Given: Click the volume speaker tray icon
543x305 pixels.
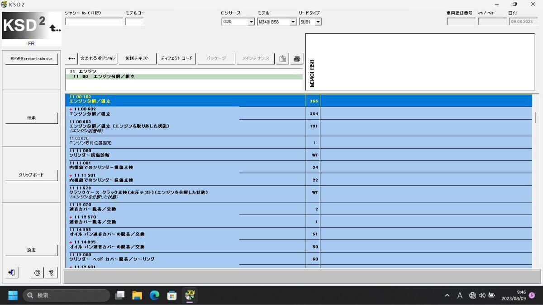Looking at the screenshot, I should [482, 296].
